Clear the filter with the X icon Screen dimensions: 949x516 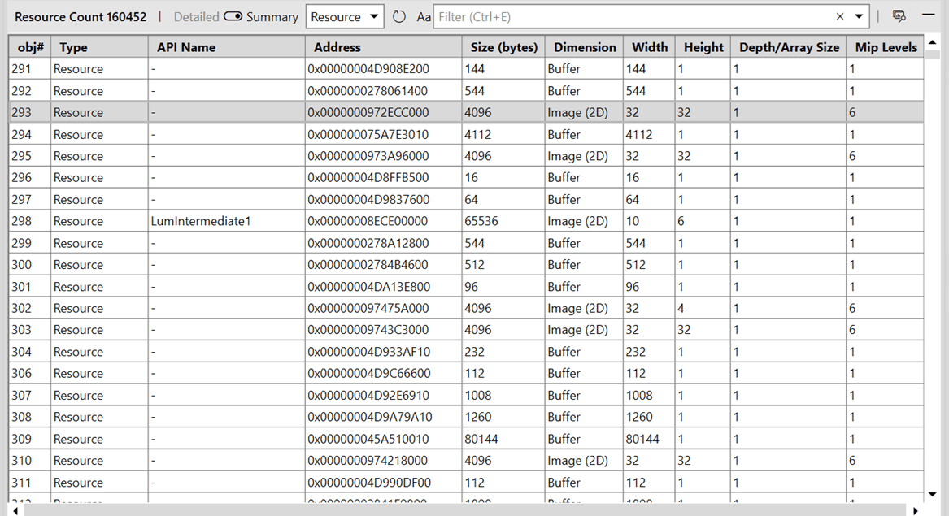pyautogui.click(x=839, y=17)
